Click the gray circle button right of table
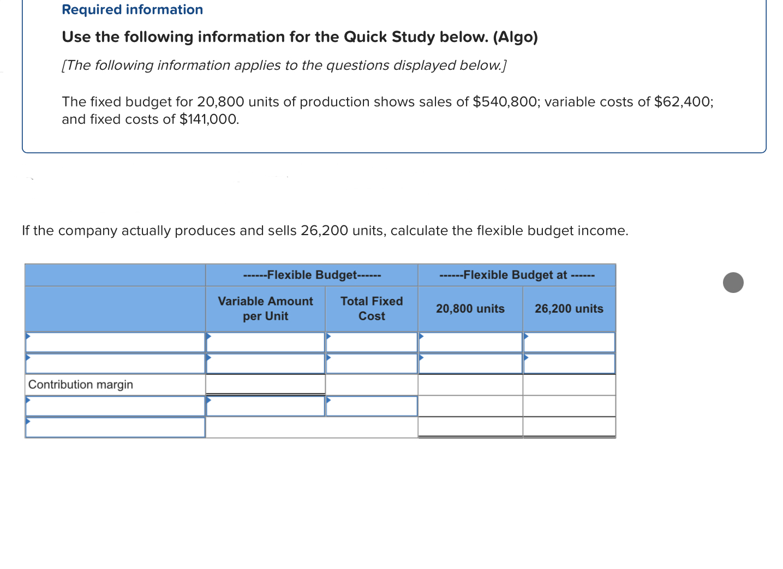The width and height of the screenshot is (783, 569). pos(733,283)
